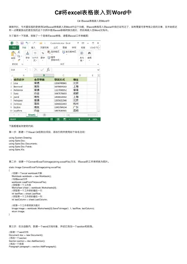The width and height of the screenshot is (187, 264).
Task: Open the 对齐方式 alignment group dropdown
Action: [x=35, y=56]
